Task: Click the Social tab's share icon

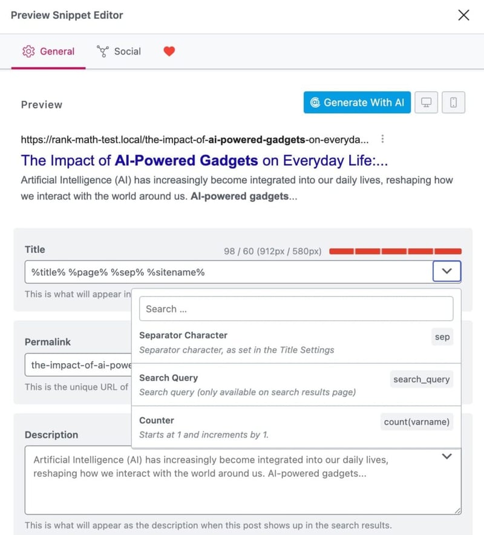Action: [x=103, y=51]
